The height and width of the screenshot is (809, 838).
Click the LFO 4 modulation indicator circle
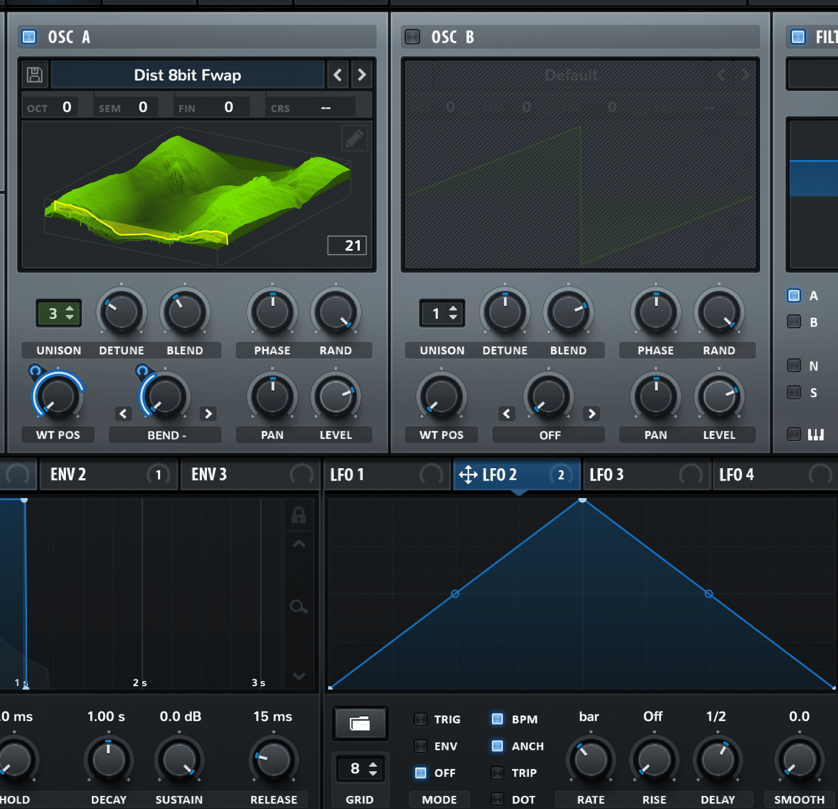(x=821, y=475)
